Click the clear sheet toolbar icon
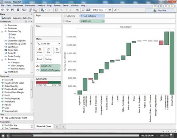 (35, 10)
